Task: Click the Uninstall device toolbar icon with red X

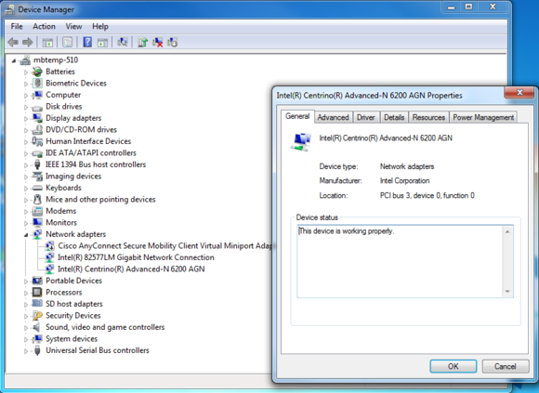Action: (x=158, y=42)
